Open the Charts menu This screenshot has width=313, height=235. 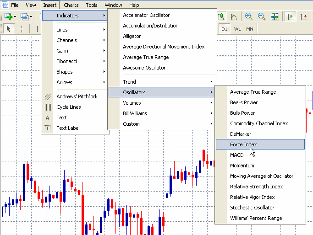pos(71,5)
